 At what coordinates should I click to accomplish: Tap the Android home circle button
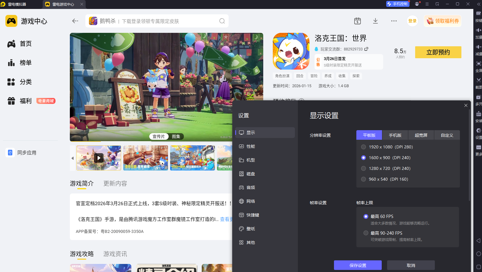point(478,254)
